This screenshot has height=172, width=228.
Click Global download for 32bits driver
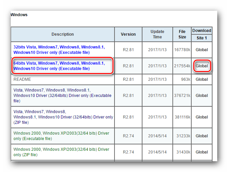[x=202, y=50]
